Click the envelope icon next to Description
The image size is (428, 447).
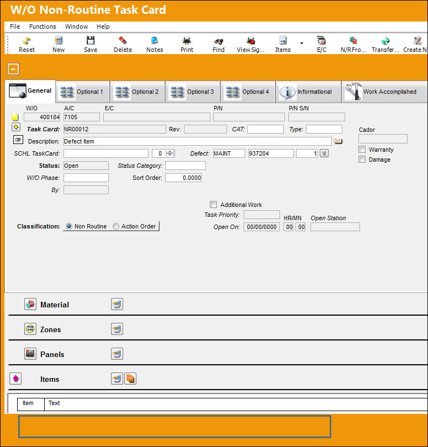coord(339,141)
